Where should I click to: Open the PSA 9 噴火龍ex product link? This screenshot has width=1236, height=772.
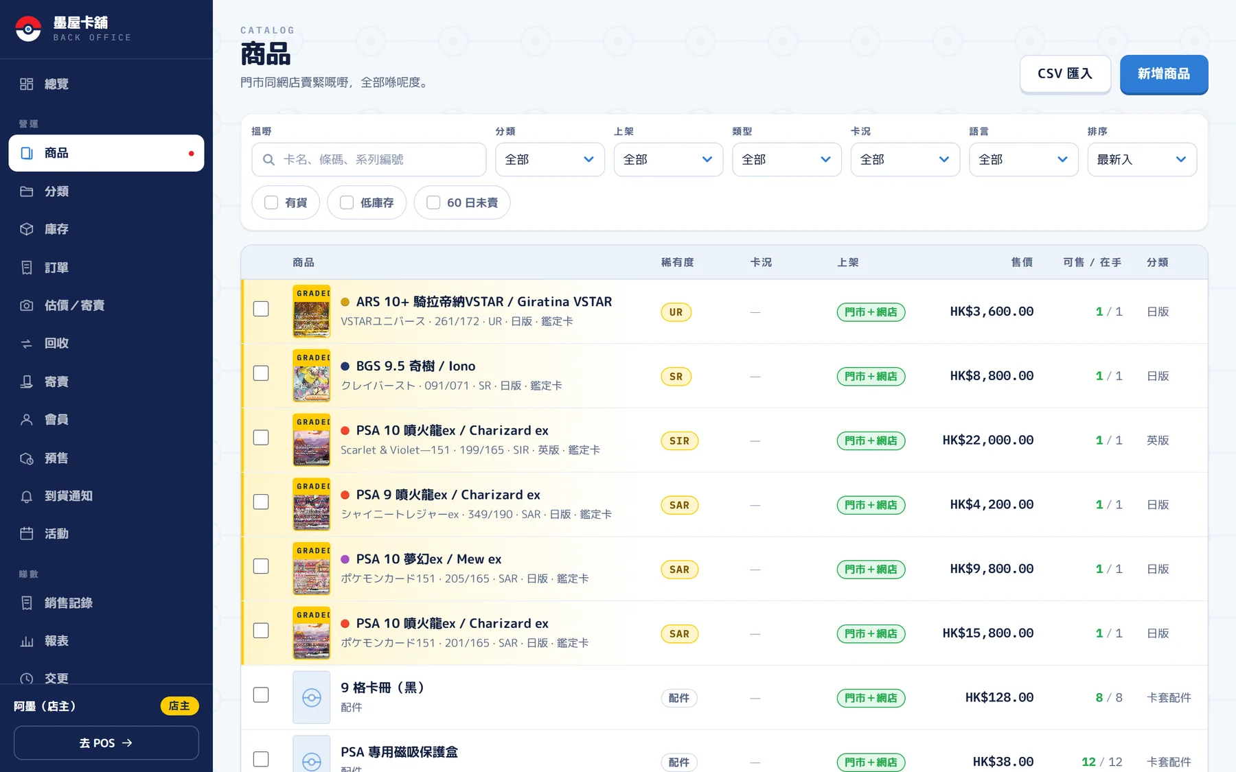coord(448,495)
